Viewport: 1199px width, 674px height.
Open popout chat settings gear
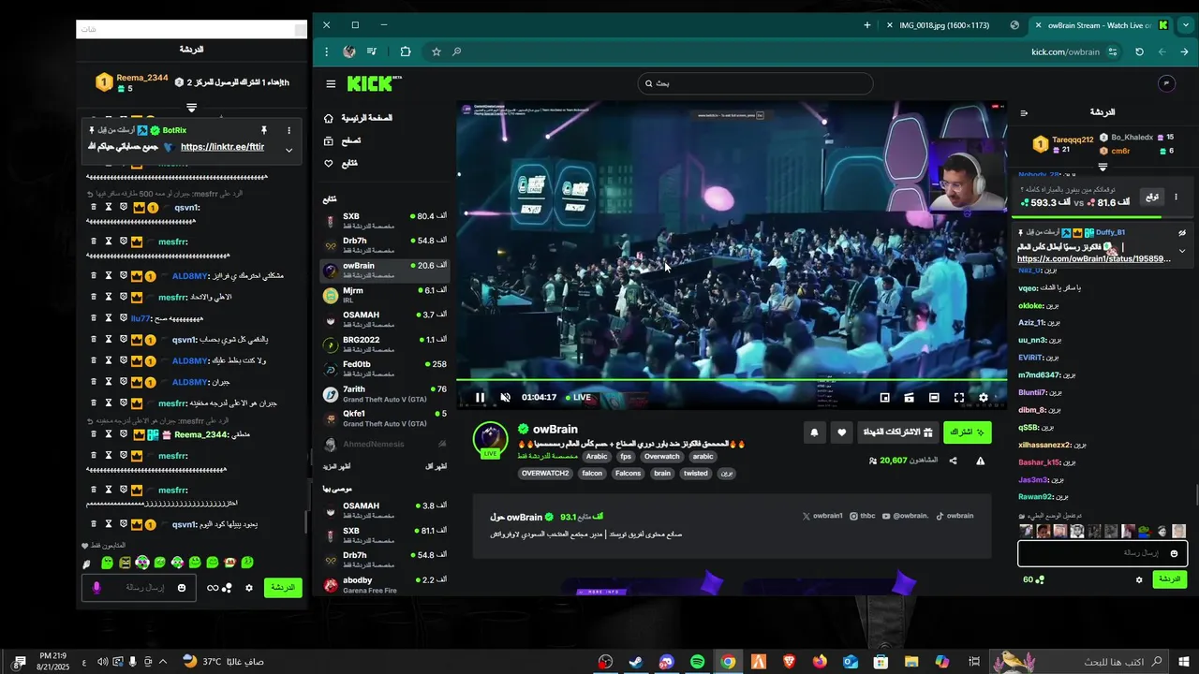[249, 588]
